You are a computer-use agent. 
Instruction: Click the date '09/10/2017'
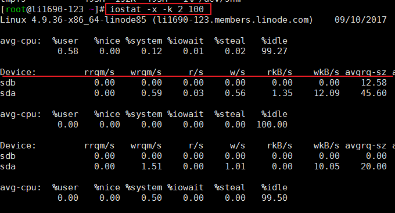pyautogui.click(x=361, y=20)
